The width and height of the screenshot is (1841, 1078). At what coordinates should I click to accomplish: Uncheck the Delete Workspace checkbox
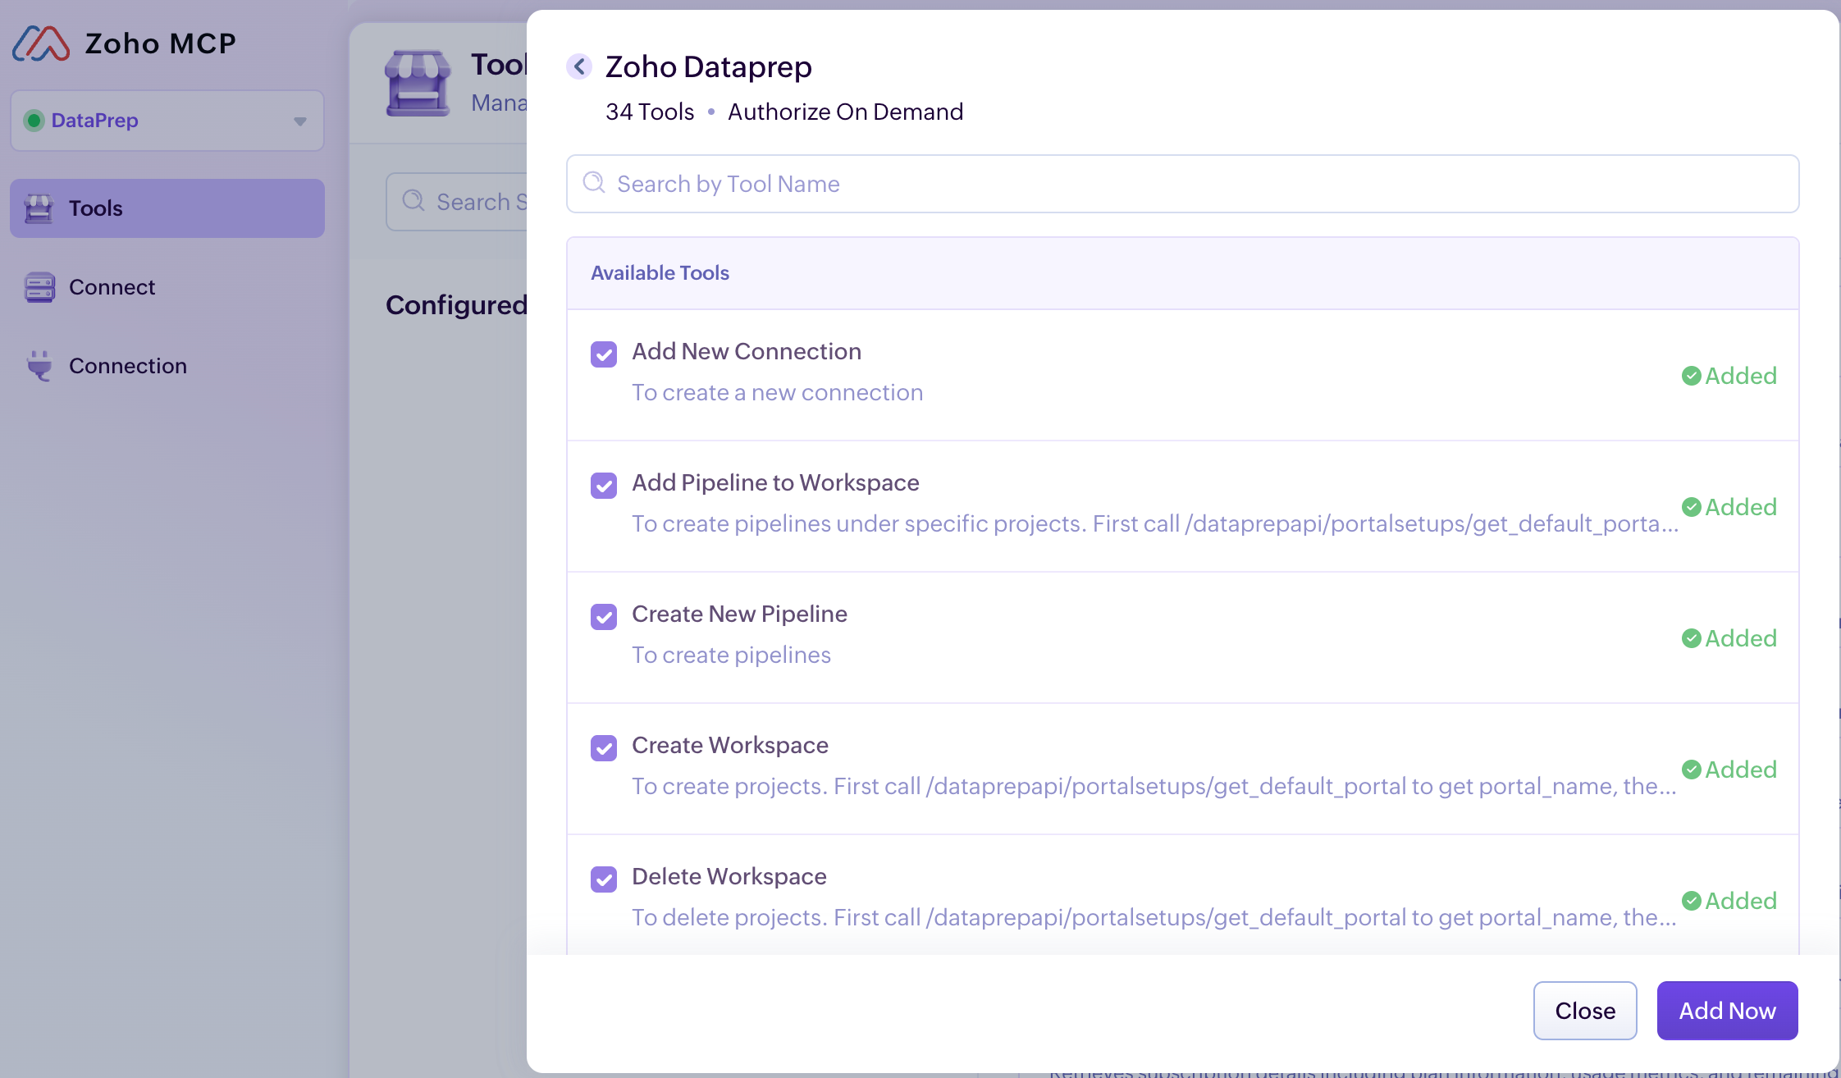604,879
